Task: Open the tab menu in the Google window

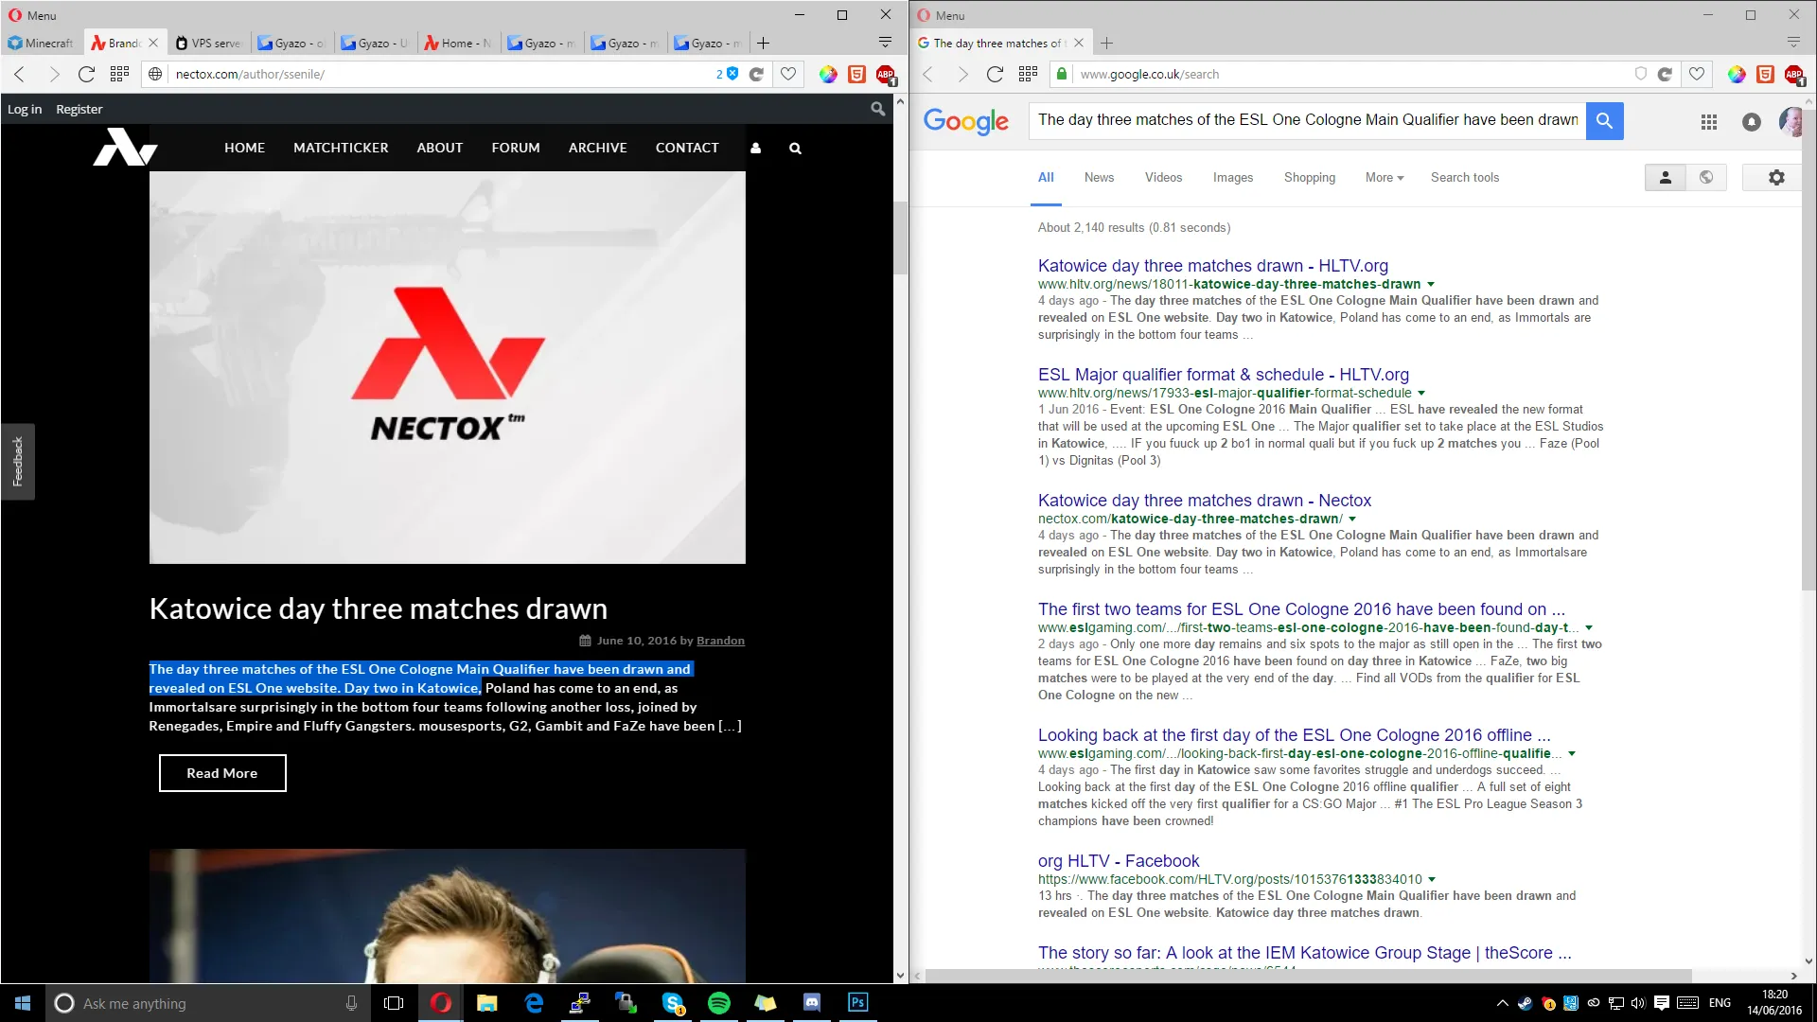Action: (1793, 43)
